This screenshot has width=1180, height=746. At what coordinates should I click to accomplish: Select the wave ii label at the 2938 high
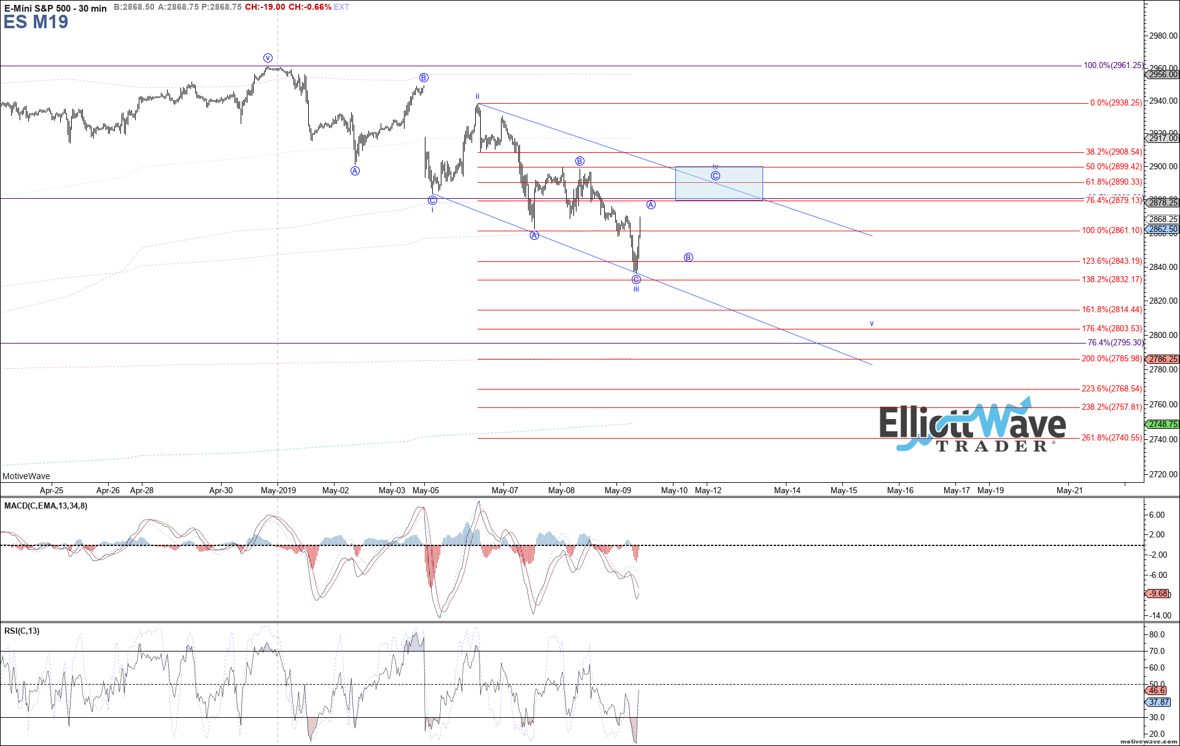(477, 96)
